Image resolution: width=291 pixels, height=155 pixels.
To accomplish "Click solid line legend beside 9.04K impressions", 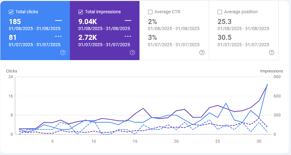I will click(128, 21).
